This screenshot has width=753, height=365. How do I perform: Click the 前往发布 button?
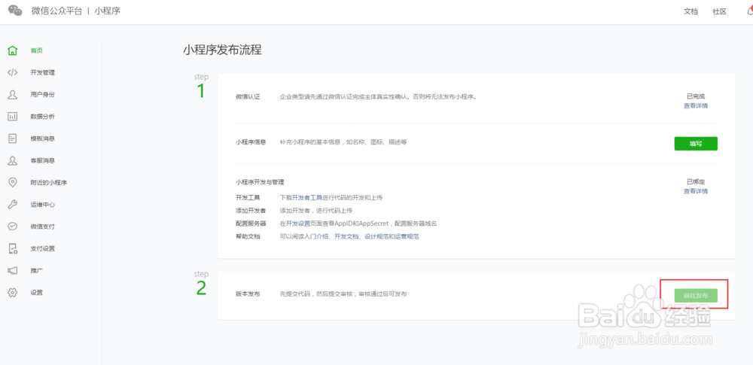click(696, 295)
